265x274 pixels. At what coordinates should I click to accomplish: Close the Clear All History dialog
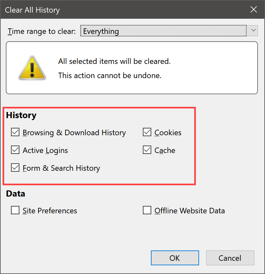254,10
